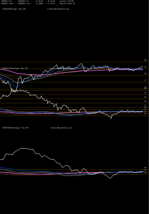The image size is (149, 214).
Task: Select the Day Vol: 1.654 M text
Action: coord(67,4)
